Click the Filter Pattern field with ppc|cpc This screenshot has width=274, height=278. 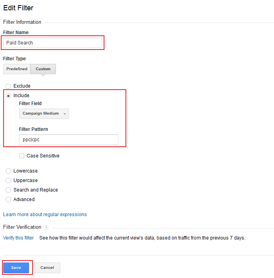pyautogui.click(x=69, y=140)
